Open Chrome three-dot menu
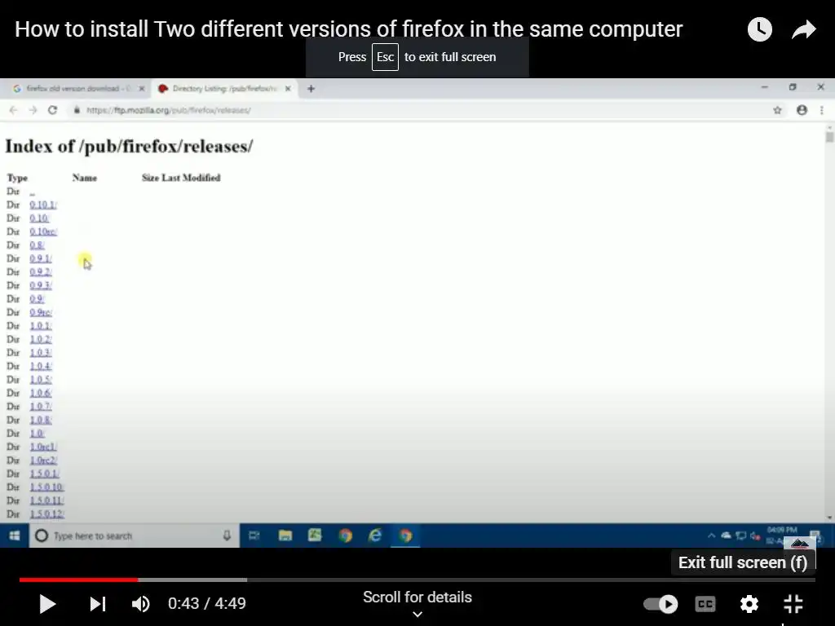Viewport: 835px width, 626px height. tap(822, 110)
